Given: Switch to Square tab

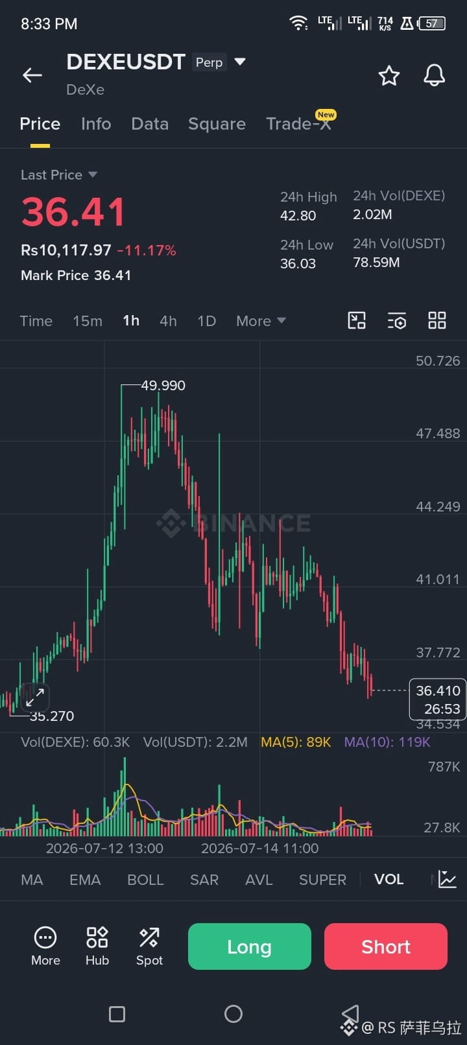Looking at the screenshot, I should (x=217, y=124).
